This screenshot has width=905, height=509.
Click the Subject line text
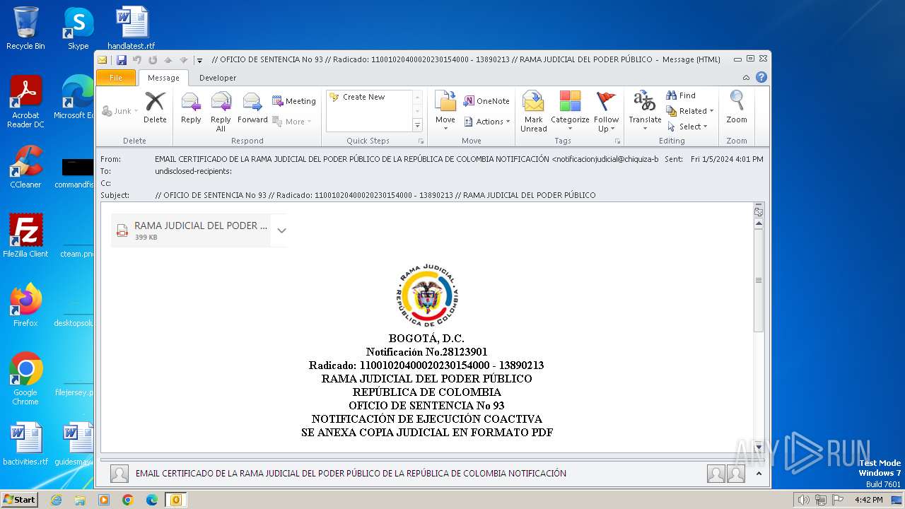pyautogui.click(x=375, y=195)
